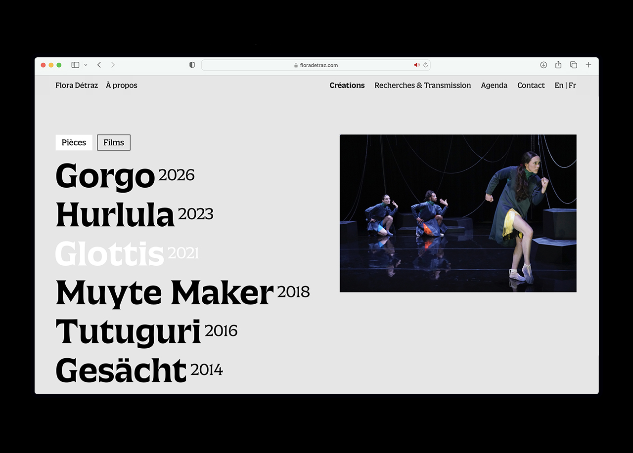
Task: Switch the site language to En
Action: 559,85
